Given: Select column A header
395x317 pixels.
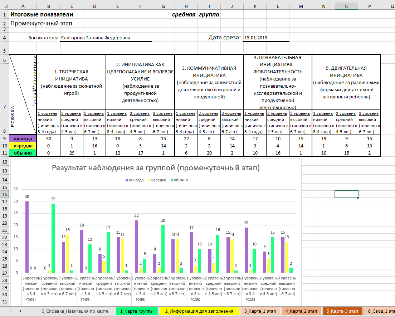Looking at the screenshot, I should 23,6.
